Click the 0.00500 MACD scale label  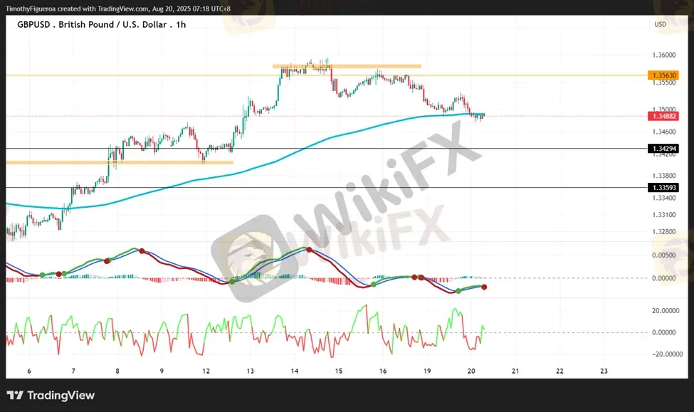click(x=663, y=255)
